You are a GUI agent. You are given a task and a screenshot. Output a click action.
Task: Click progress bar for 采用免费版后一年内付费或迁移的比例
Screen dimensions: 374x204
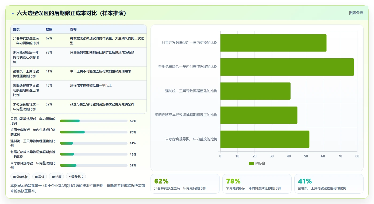coord(94,132)
